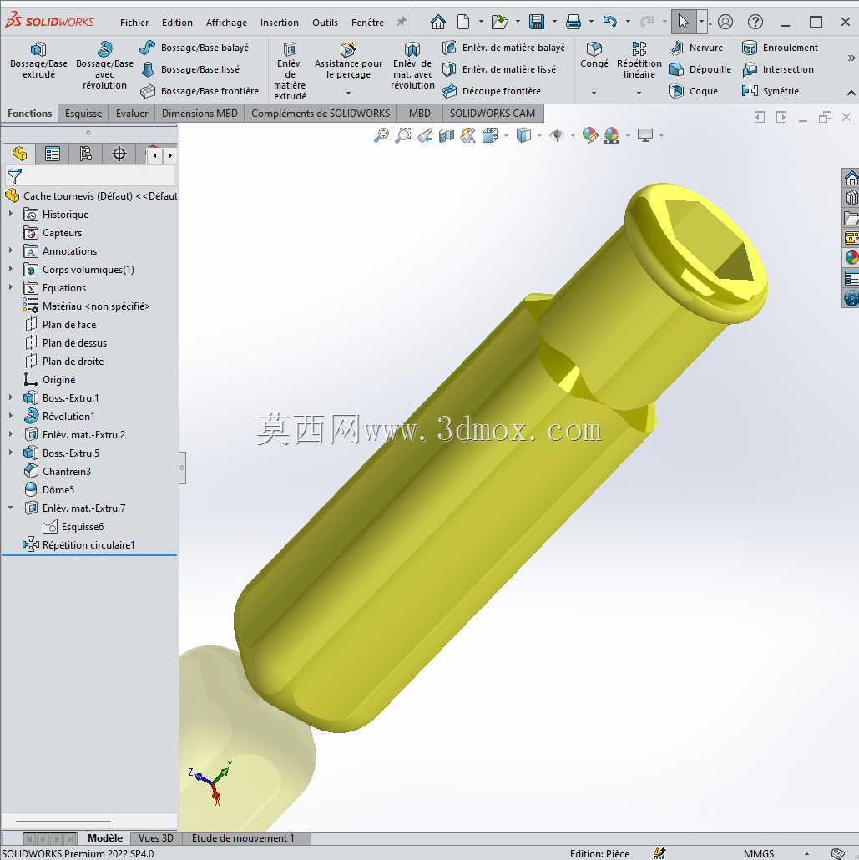Image resolution: width=859 pixels, height=860 pixels.
Task: Click Bossage/Base lissé
Action: 189,69
